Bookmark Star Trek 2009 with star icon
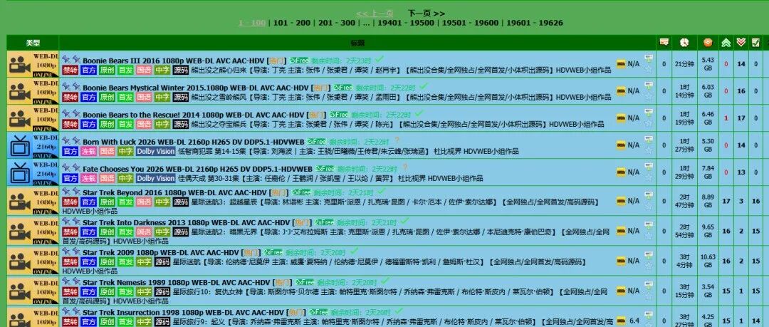The image size is (769, 327). click(649, 266)
